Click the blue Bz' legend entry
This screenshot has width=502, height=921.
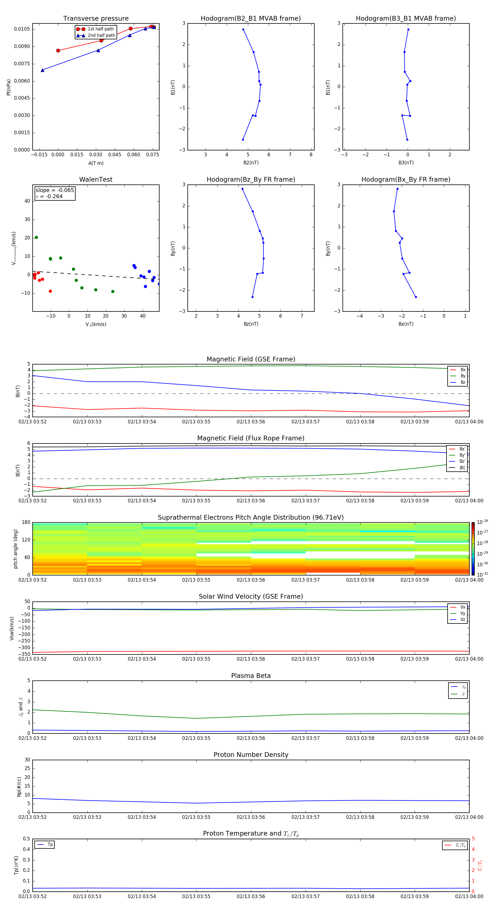[x=457, y=461]
